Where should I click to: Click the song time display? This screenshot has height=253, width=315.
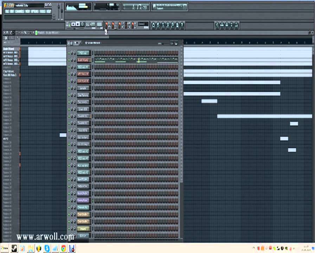[136, 7]
